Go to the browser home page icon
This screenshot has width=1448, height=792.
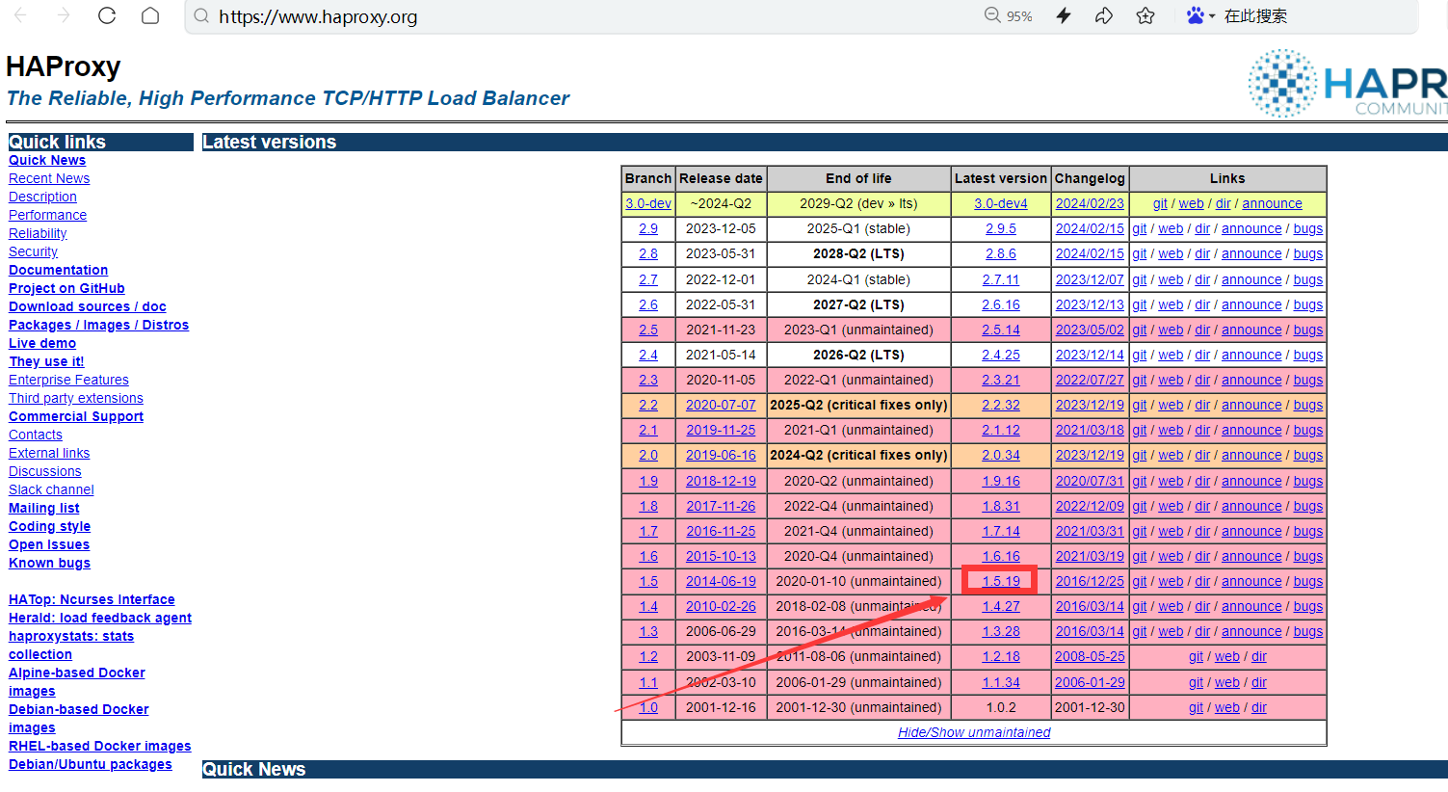click(150, 15)
